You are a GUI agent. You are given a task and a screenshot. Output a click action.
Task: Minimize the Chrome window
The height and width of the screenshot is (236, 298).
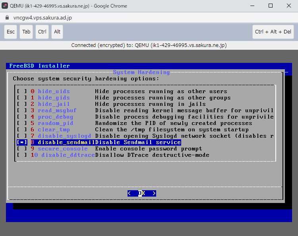coord(252,6)
